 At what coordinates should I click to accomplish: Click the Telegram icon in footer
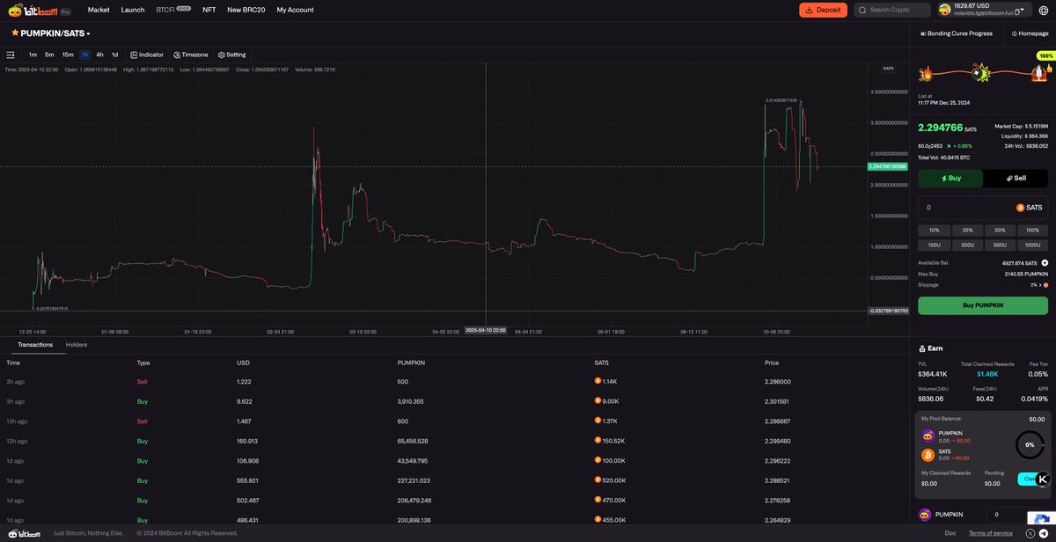coord(1044,533)
